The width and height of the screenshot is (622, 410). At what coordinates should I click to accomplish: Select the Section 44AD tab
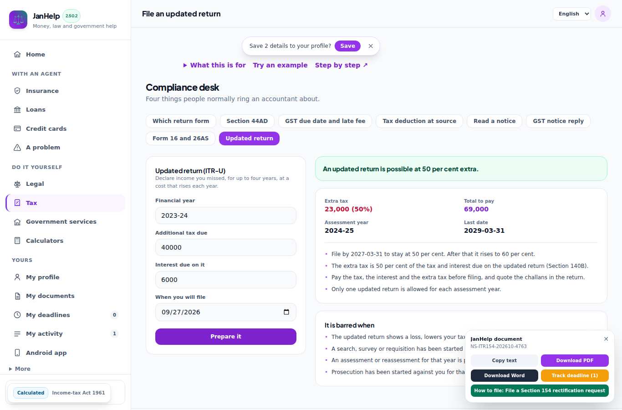point(247,121)
